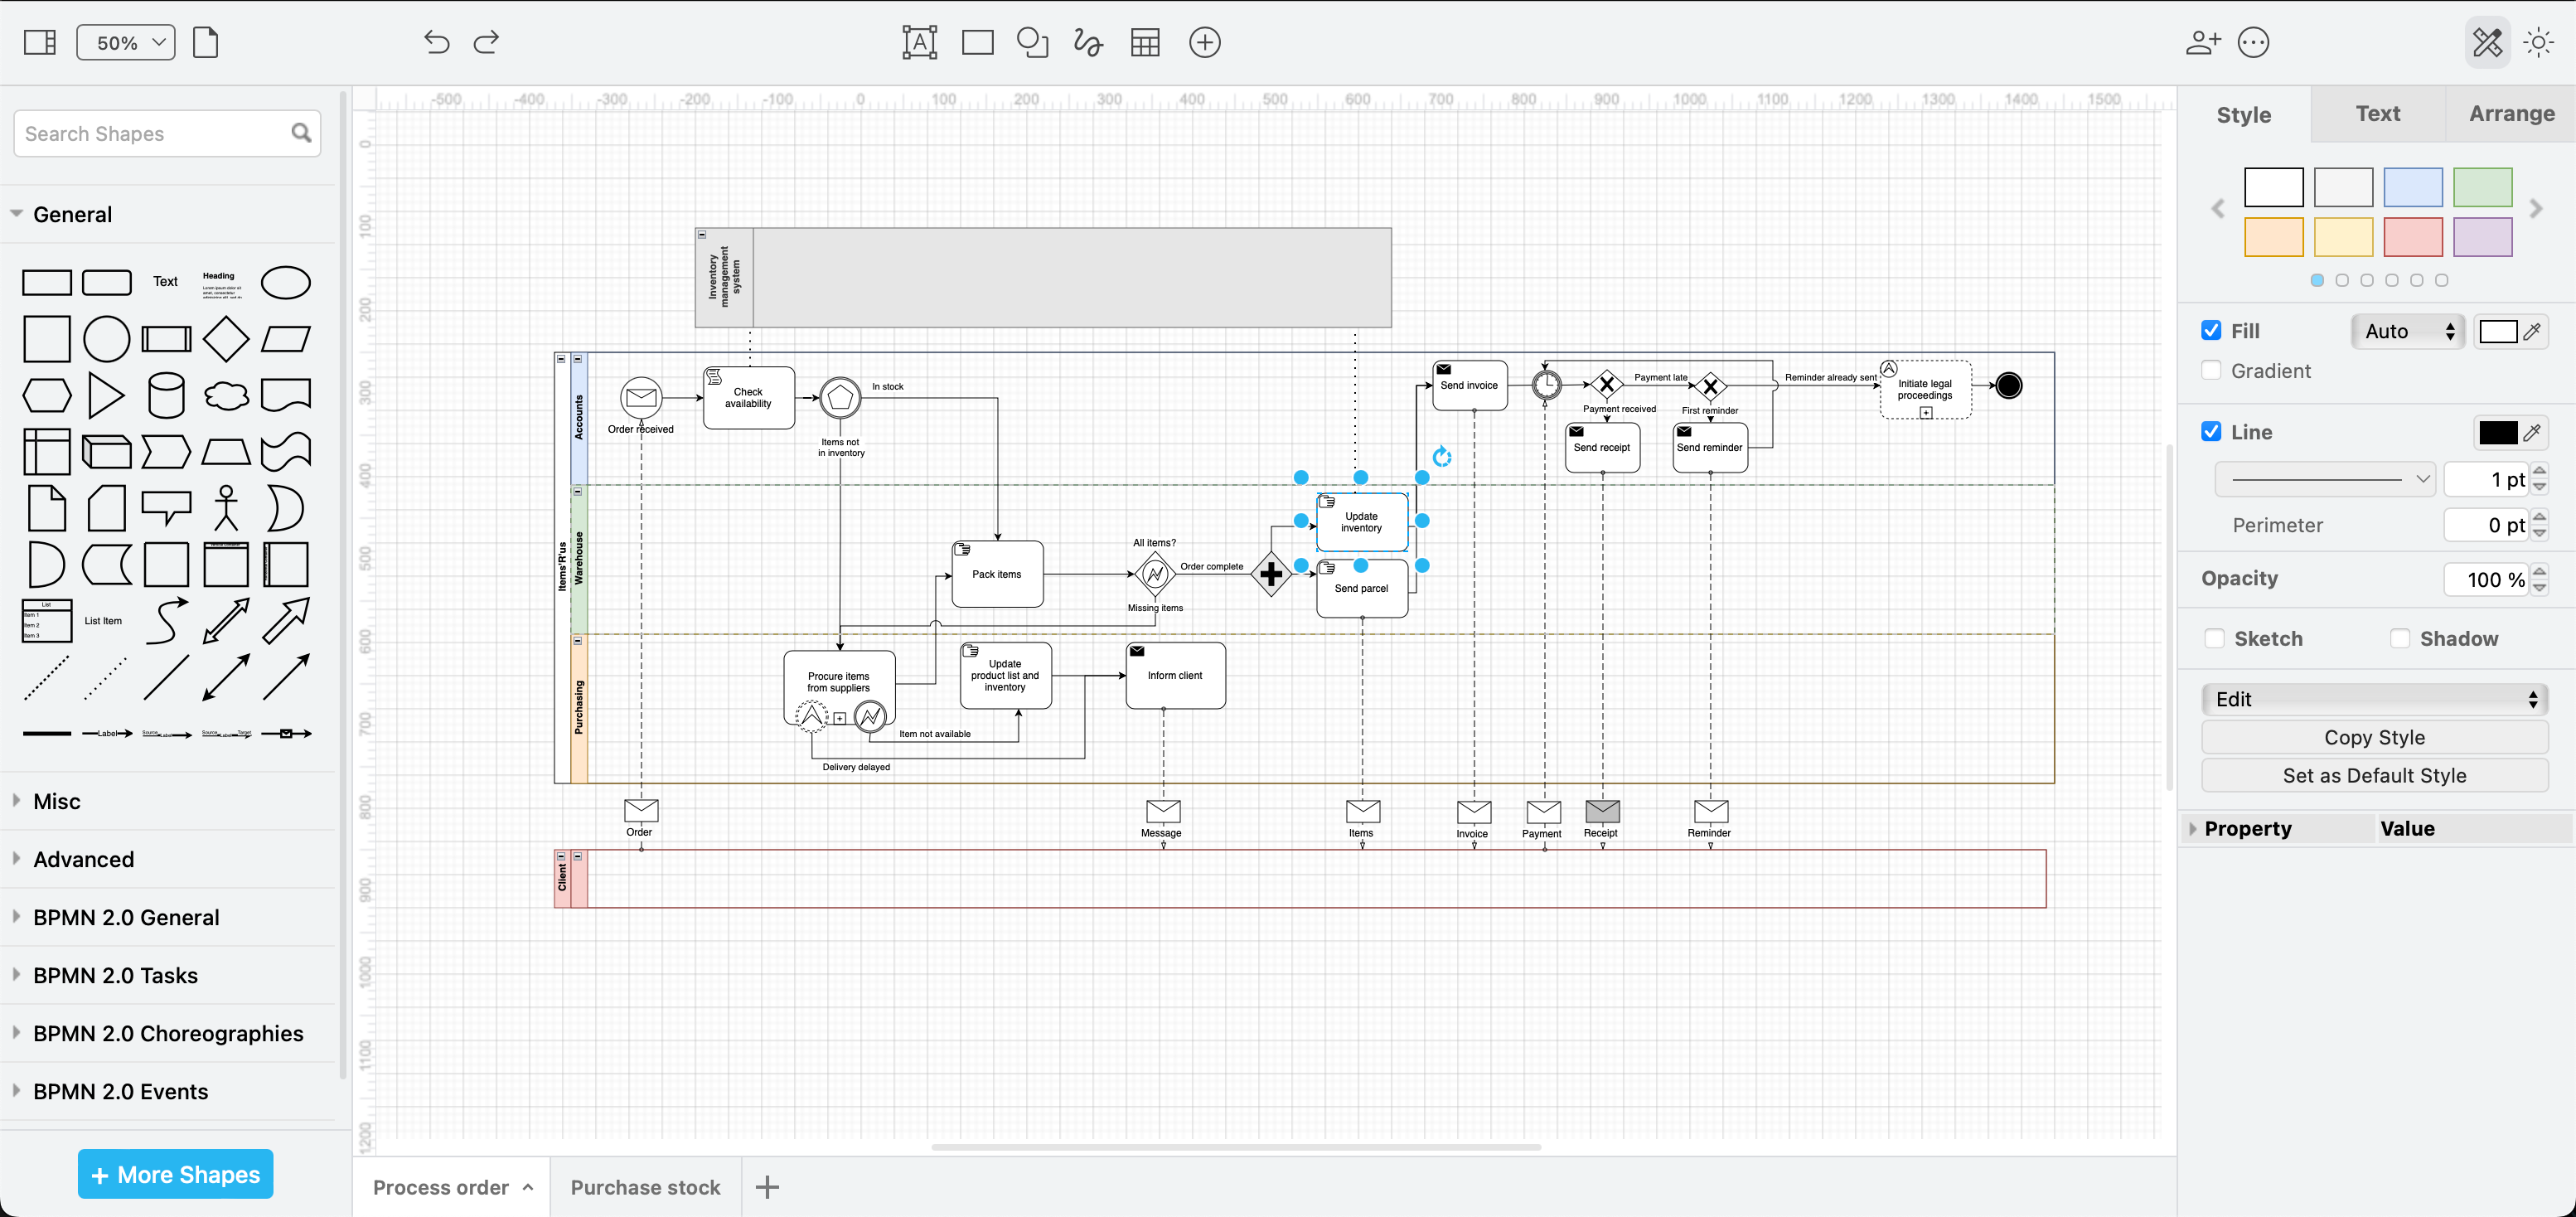The height and width of the screenshot is (1217, 2576).
Task: Click the Copy Style button
Action: 2375,737
